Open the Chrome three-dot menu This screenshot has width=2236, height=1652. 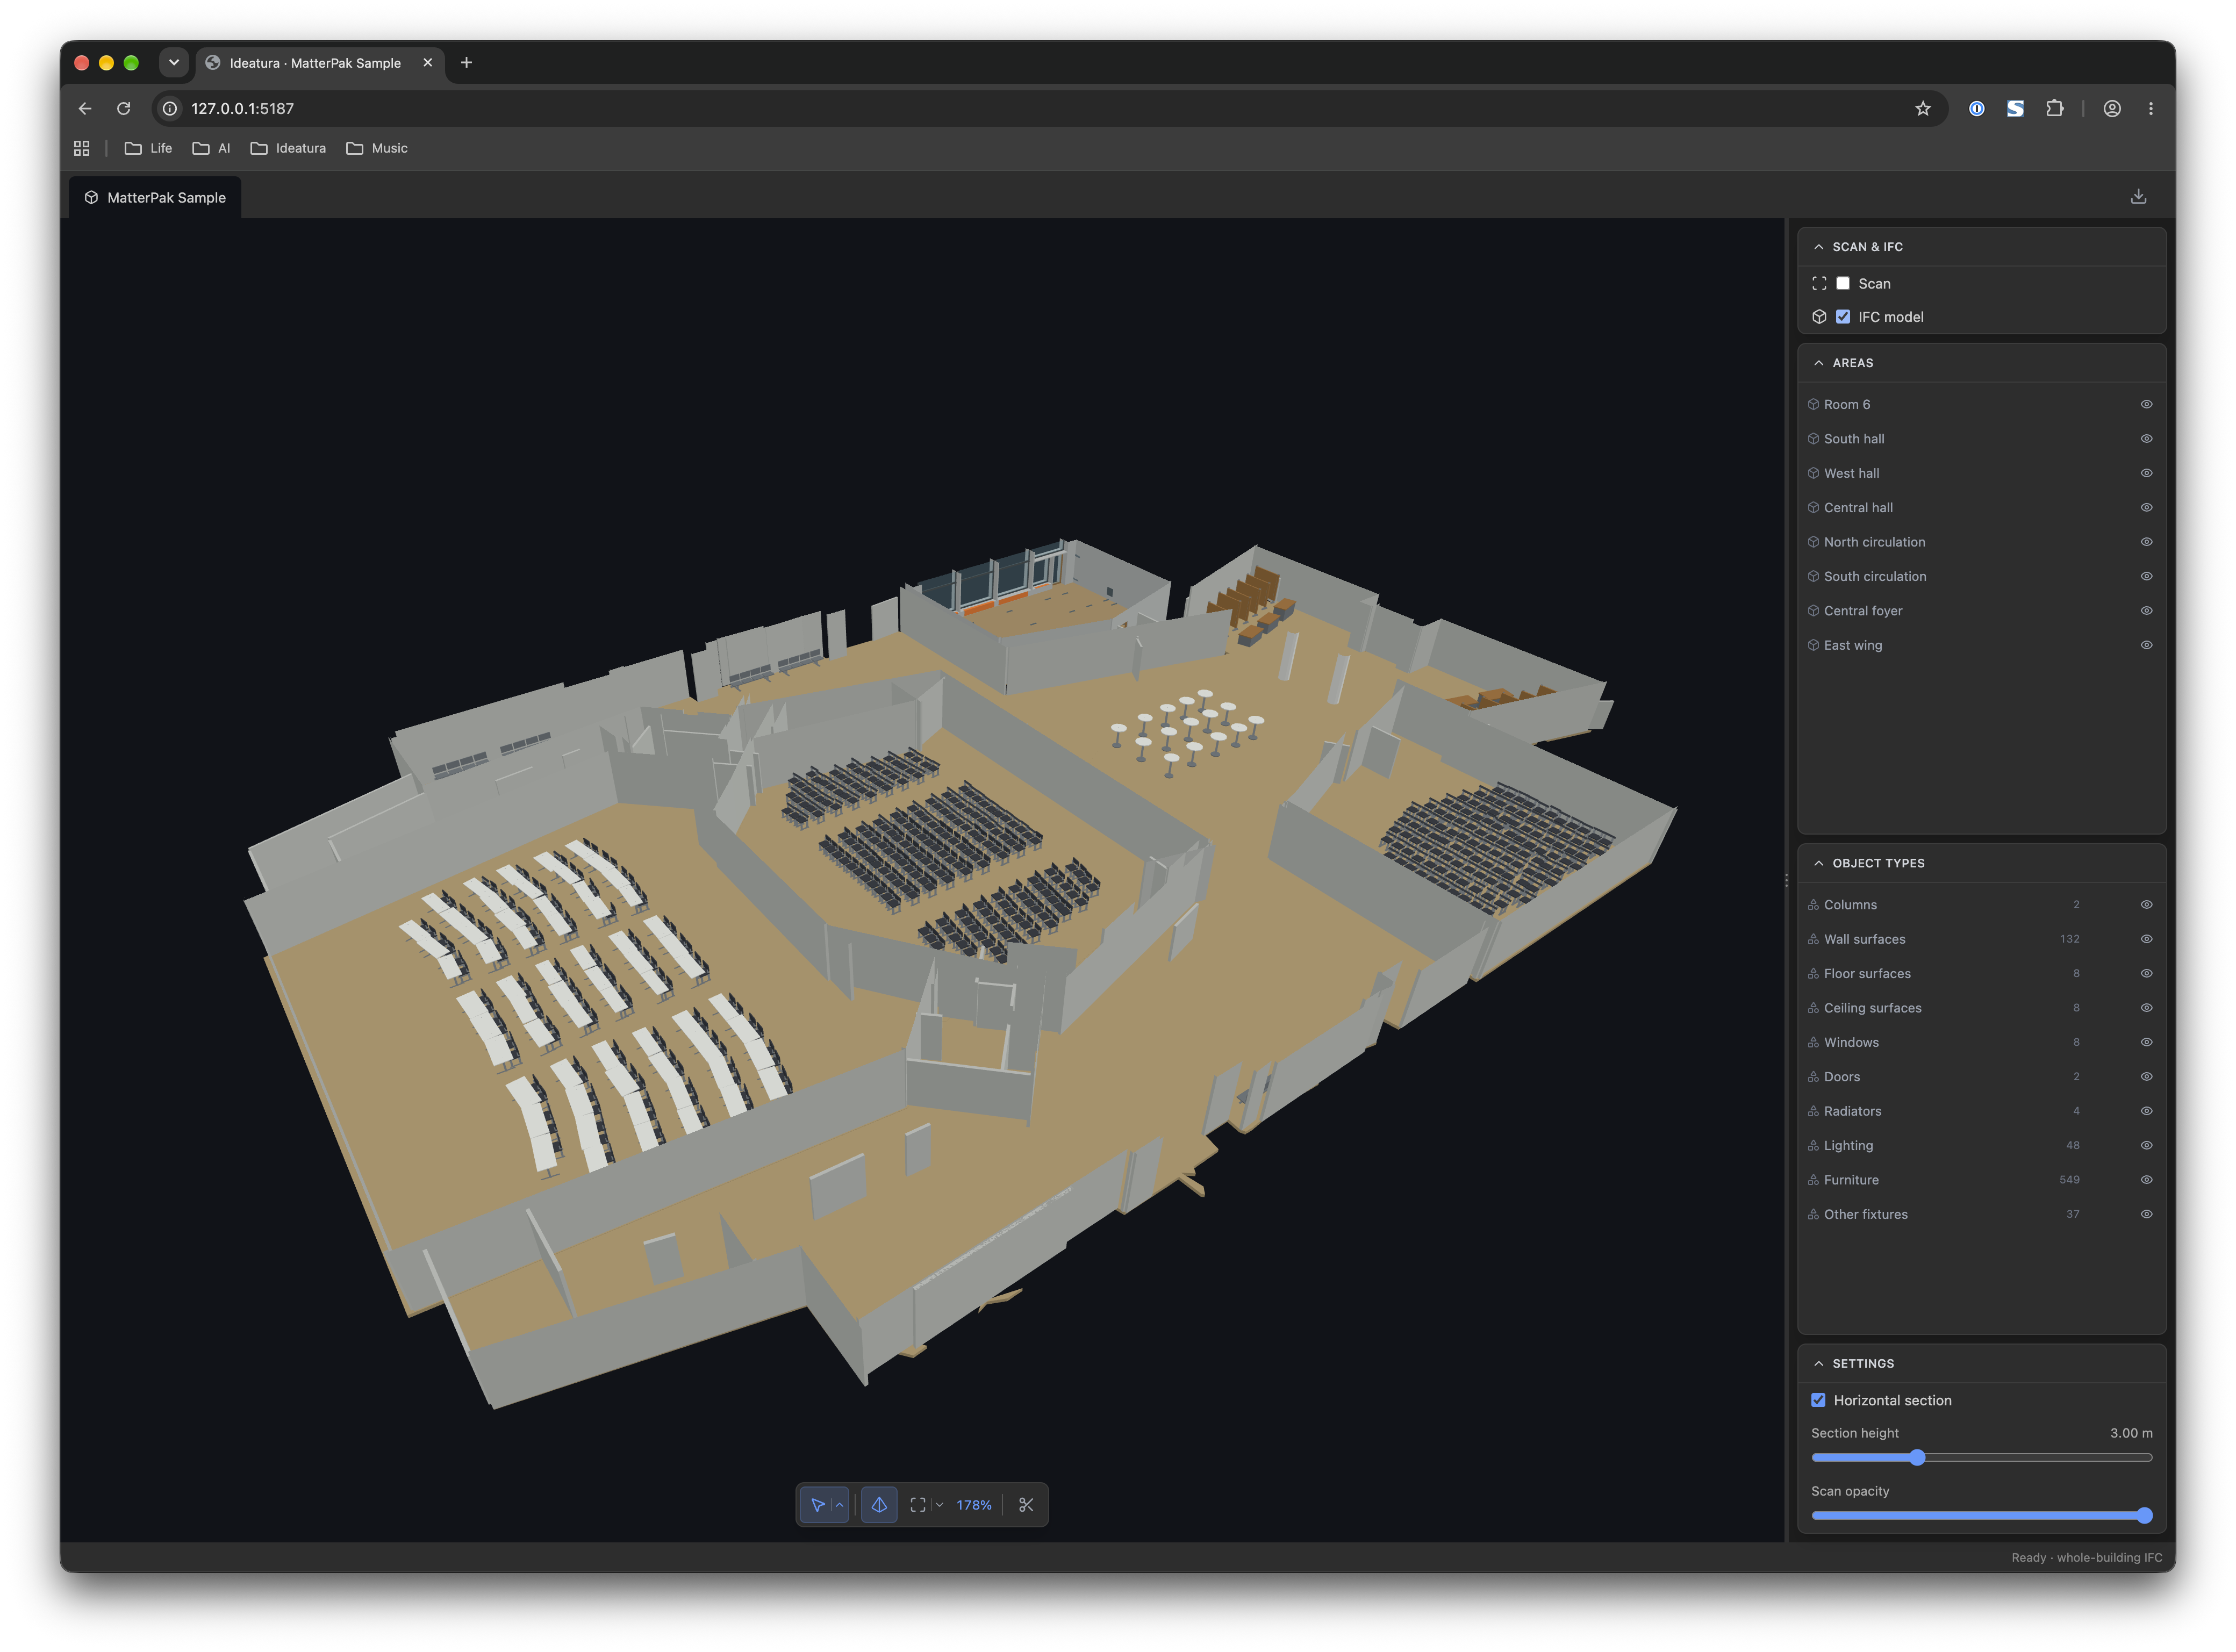2151,108
